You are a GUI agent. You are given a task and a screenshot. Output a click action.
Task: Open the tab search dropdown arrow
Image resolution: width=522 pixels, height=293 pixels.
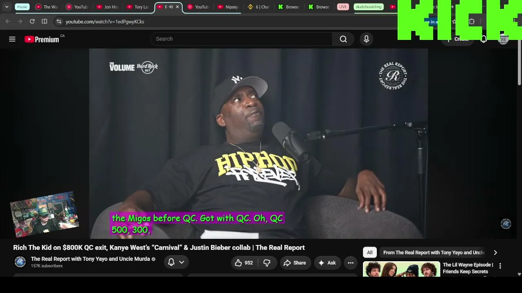pyautogui.click(x=7, y=7)
